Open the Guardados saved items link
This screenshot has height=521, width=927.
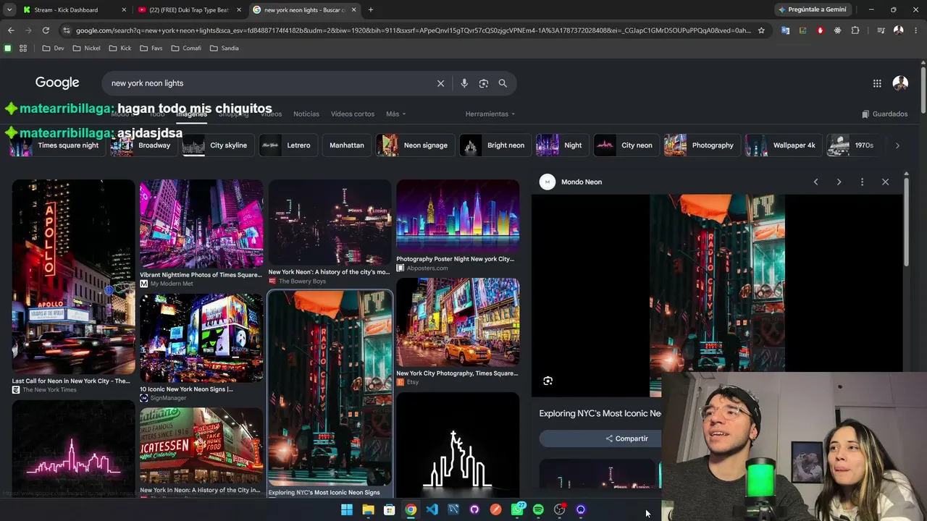tap(884, 114)
